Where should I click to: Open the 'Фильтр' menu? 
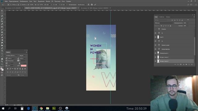[48, 1]
